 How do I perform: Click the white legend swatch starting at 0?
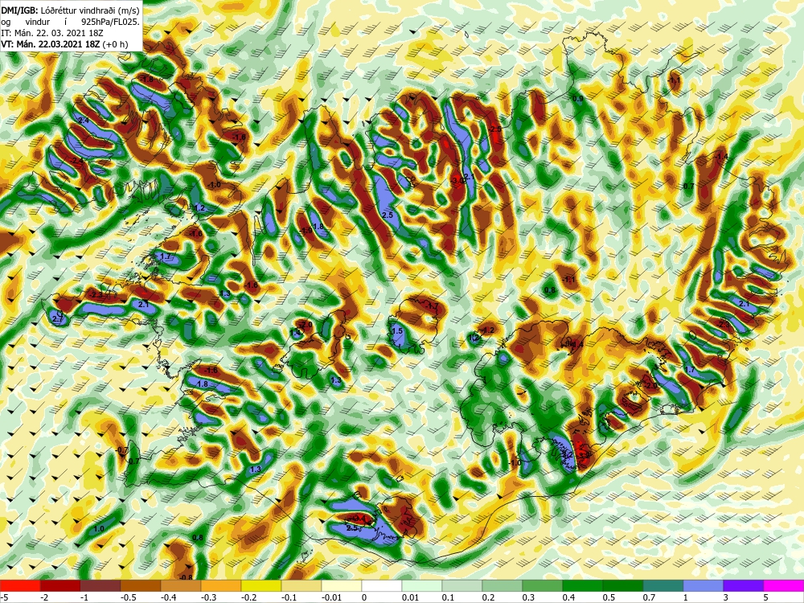pyautogui.click(x=382, y=586)
